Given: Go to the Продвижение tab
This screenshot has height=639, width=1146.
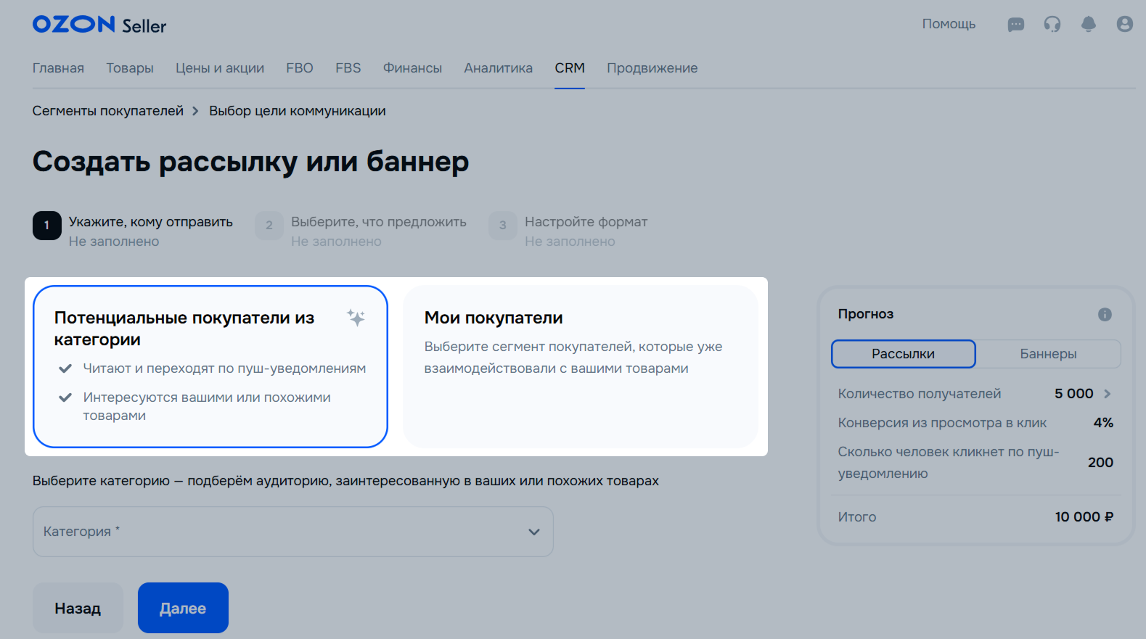Looking at the screenshot, I should 652,68.
